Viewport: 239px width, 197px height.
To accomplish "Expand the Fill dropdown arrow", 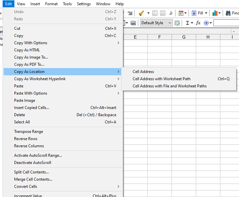I will (206, 13).
